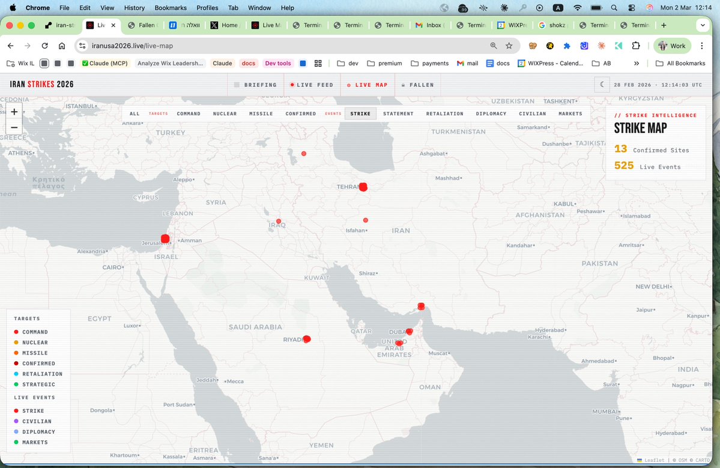View site information icon in address bar

(82, 46)
